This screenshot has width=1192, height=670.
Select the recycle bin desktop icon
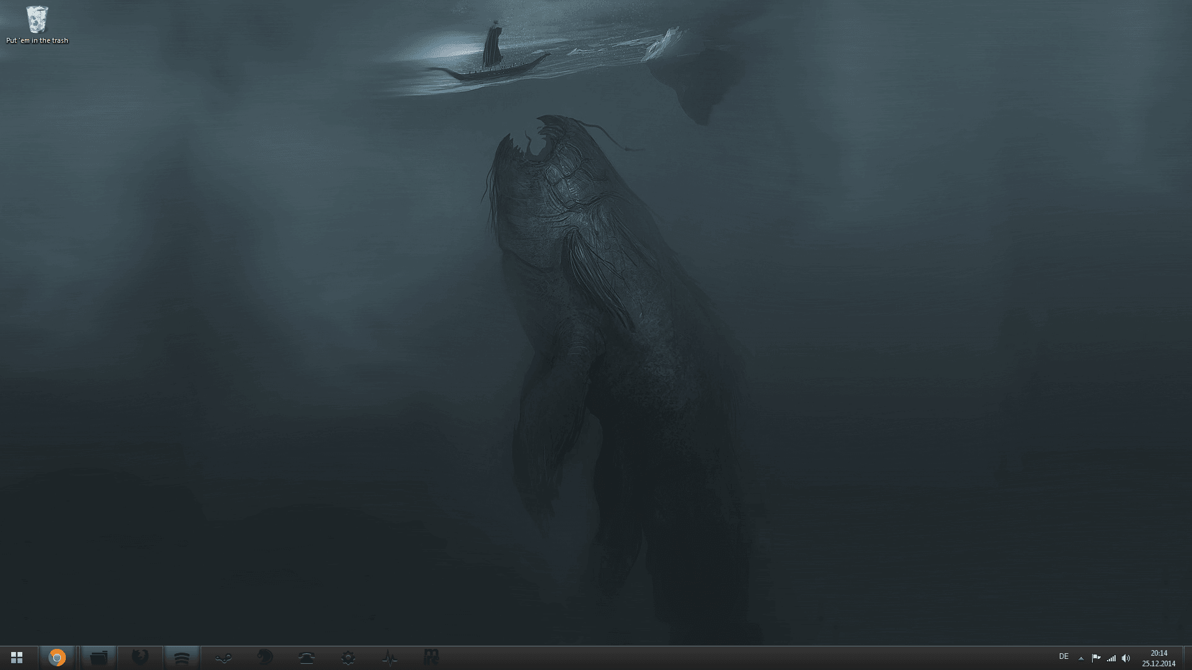point(37,20)
